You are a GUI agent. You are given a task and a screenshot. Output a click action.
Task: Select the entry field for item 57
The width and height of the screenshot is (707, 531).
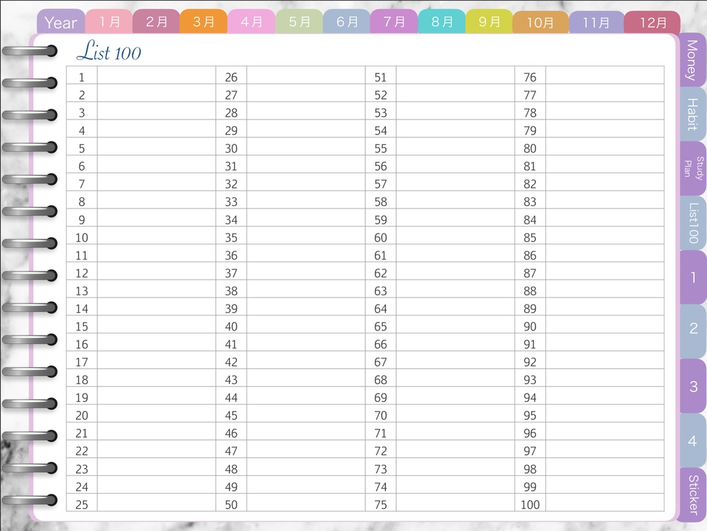click(x=456, y=182)
